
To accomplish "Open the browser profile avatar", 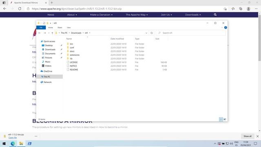I will coord(248,9).
